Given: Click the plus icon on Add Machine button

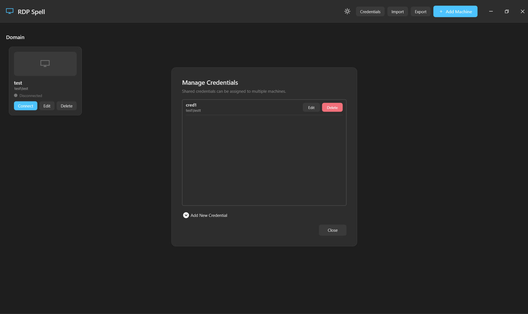Looking at the screenshot, I should pyautogui.click(x=441, y=12).
